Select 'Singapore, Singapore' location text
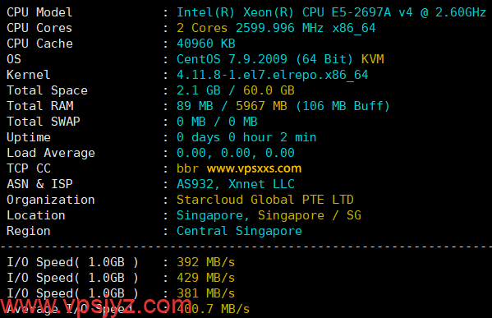Viewport: 492px width, 318px height. pyautogui.click(x=251, y=215)
